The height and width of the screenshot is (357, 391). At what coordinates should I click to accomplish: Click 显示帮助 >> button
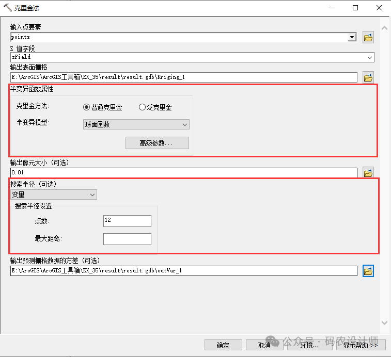pyautogui.click(x=360, y=345)
